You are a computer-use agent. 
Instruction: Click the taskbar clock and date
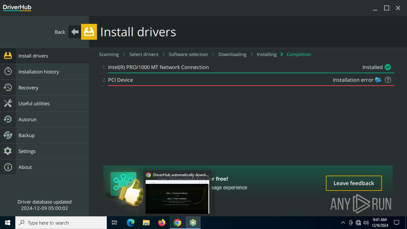[x=380, y=223]
